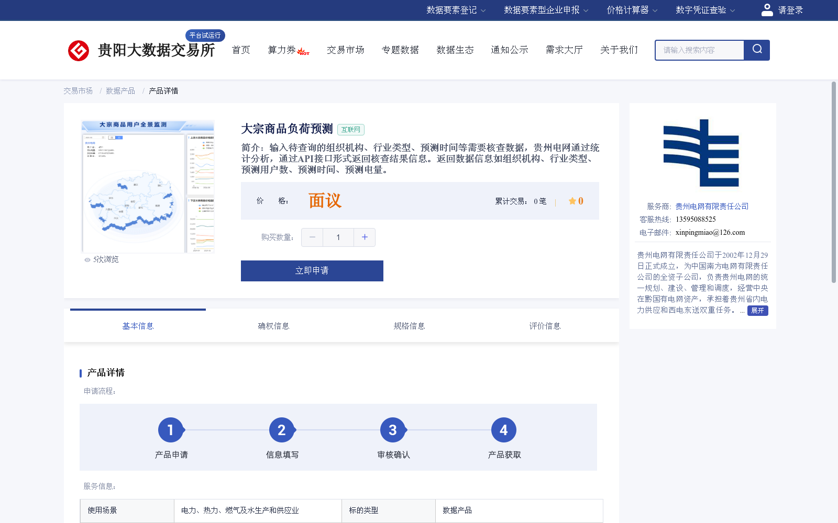
Task: Click the 交易市场 breadcrumb link
Action: [78, 91]
